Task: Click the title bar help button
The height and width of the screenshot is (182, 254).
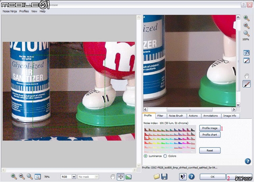Action: tap(243, 5)
